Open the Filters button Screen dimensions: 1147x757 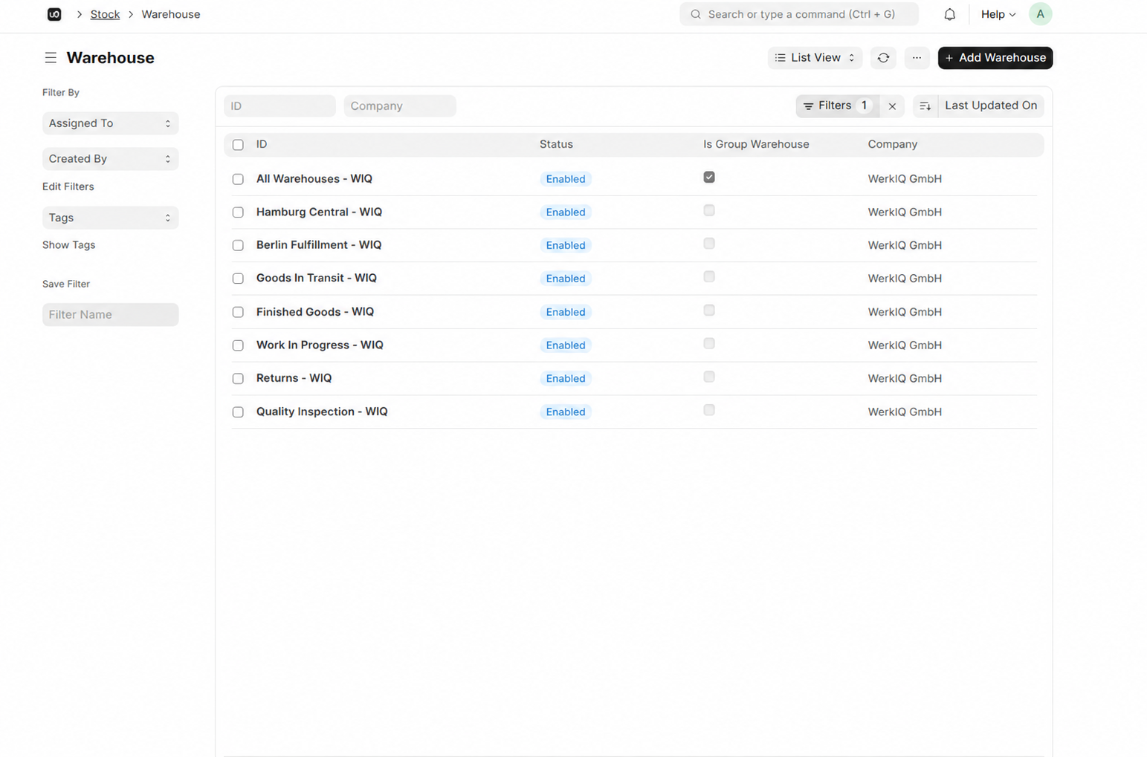click(x=837, y=105)
